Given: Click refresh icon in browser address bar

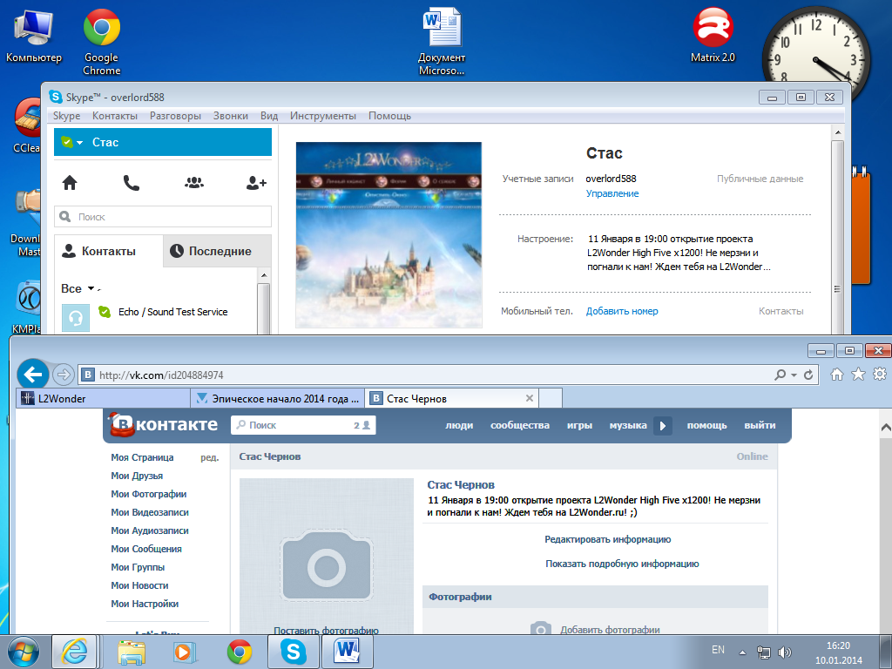Looking at the screenshot, I should coord(808,375).
